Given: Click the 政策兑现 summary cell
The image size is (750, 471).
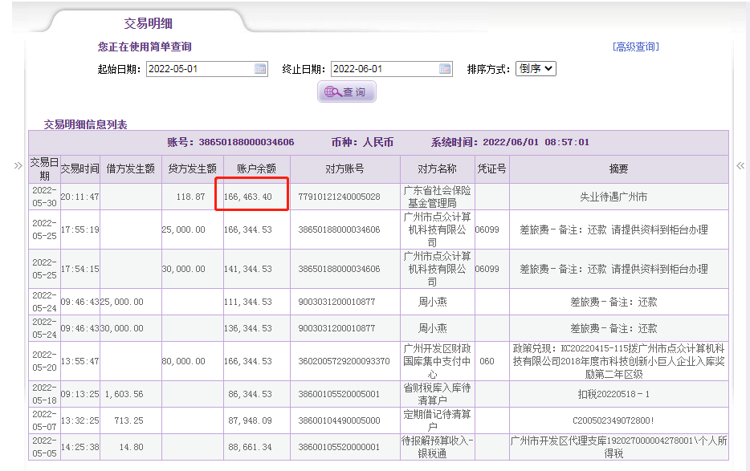Looking at the screenshot, I should click(619, 361).
